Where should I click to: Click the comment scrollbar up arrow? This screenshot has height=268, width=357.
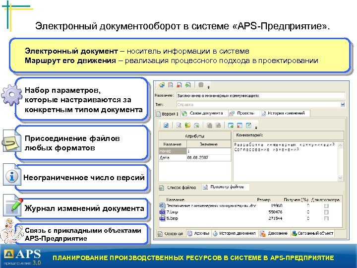coord(340,145)
